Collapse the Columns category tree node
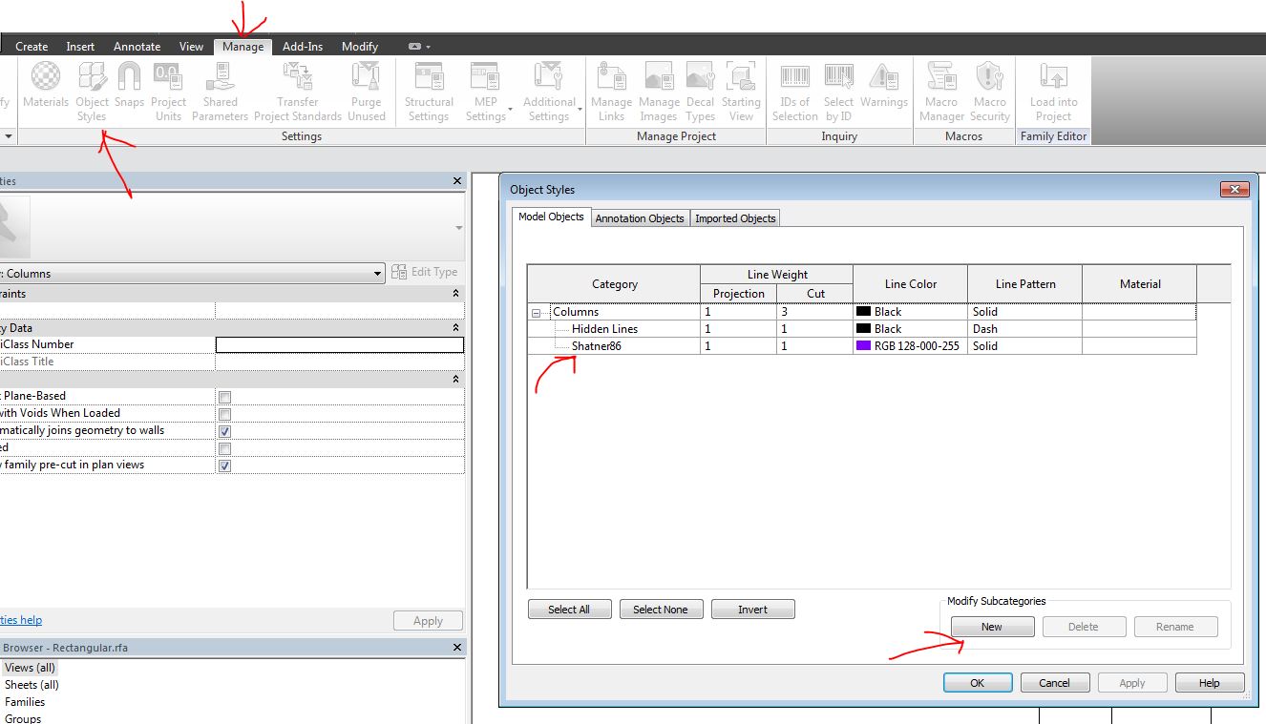This screenshot has width=1266, height=724. point(537,313)
